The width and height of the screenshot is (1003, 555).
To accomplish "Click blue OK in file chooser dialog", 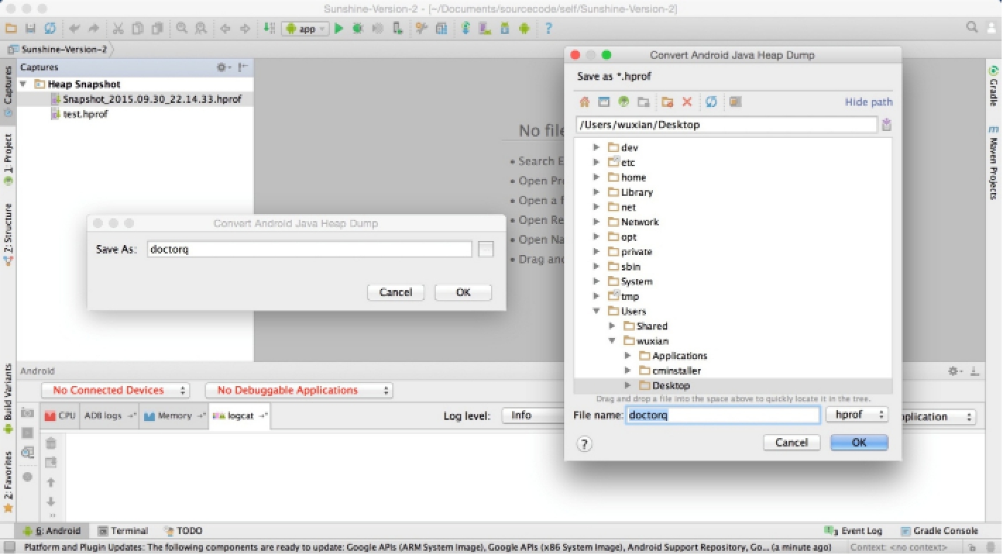I will pos(859,442).
